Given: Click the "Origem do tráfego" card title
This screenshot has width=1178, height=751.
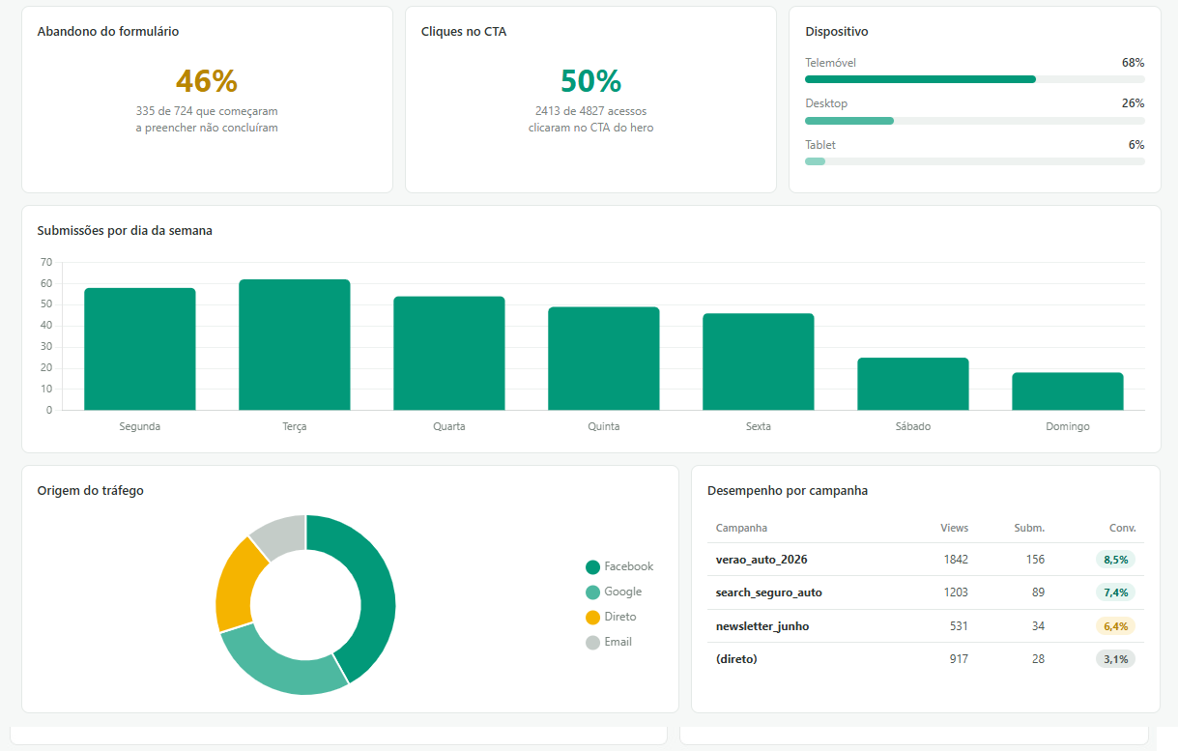Looking at the screenshot, I should click(x=90, y=491).
